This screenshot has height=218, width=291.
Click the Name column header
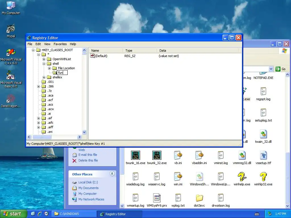tap(106, 51)
